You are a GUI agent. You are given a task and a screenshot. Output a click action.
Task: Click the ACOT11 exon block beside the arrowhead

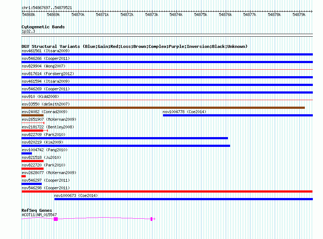click(152, 219)
